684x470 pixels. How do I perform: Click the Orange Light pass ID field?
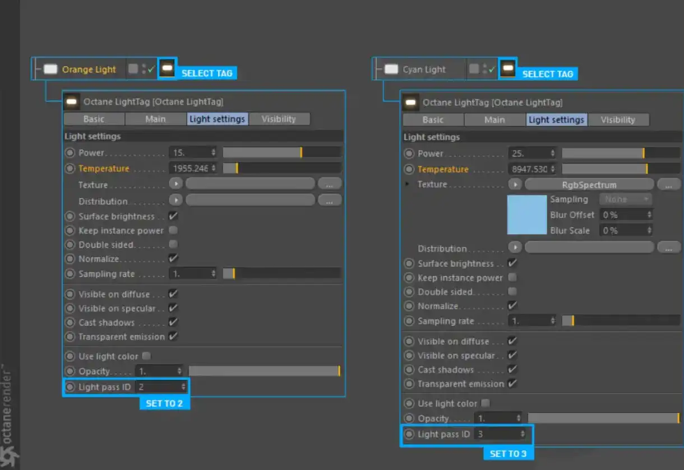pos(161,387)
